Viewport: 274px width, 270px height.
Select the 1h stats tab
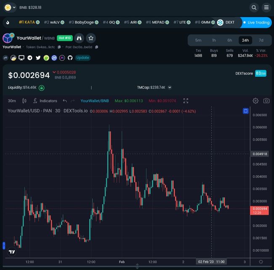point(214,40)
